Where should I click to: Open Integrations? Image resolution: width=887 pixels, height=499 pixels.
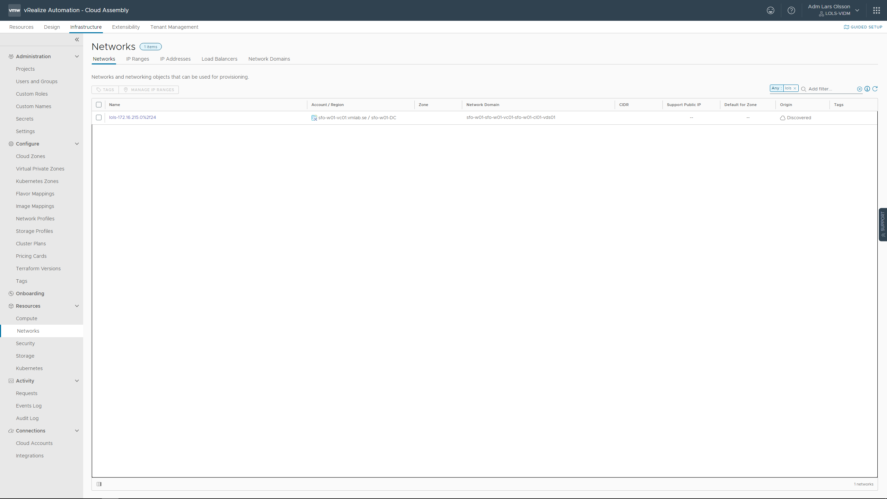pyautogui.click(x=30, y=456)
